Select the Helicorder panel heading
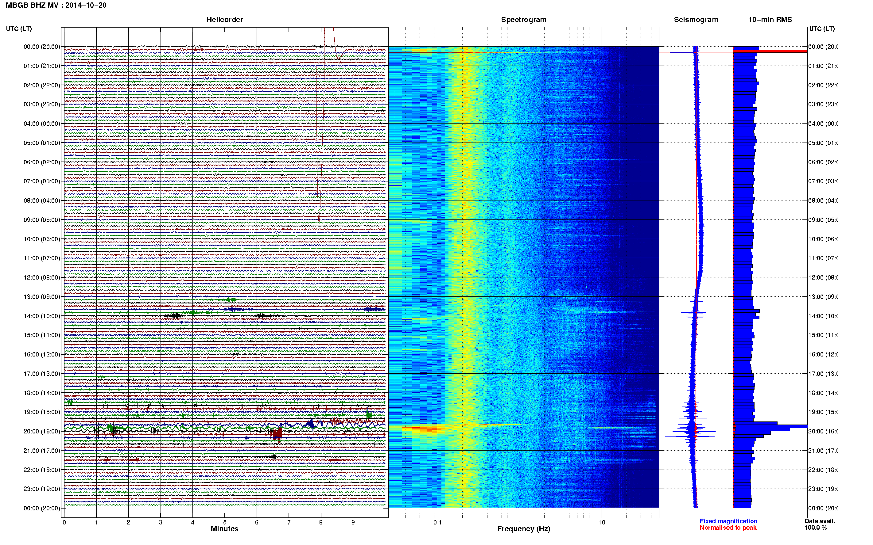 (224, 20)
